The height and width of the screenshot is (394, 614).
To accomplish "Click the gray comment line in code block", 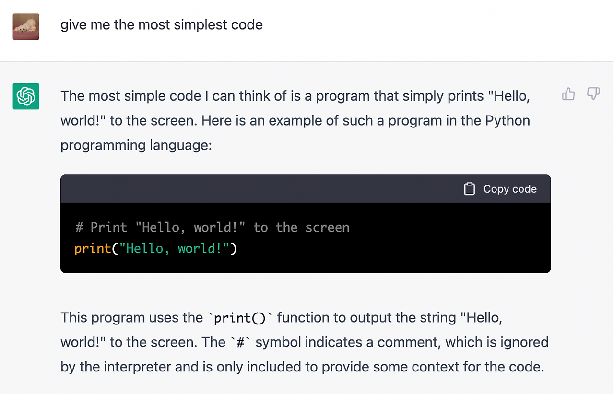I will click(212, 227).
